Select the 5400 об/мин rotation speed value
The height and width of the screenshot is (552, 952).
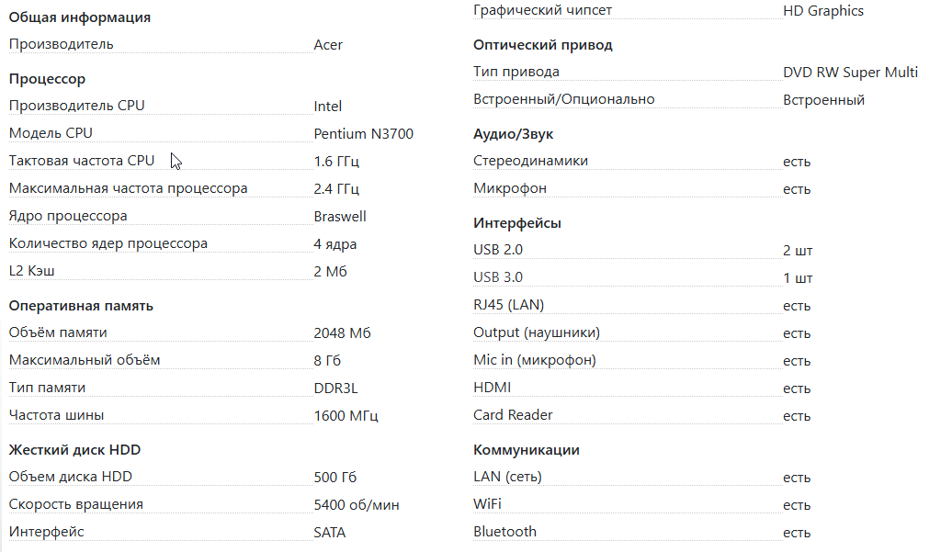pos(357,505)
